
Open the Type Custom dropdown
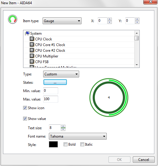(x=61, y=74)
